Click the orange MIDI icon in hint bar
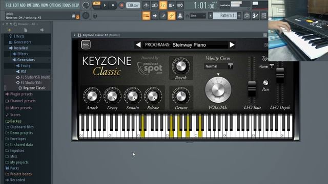The width and height of the screenshot is (328, 184). pos(78,16)
